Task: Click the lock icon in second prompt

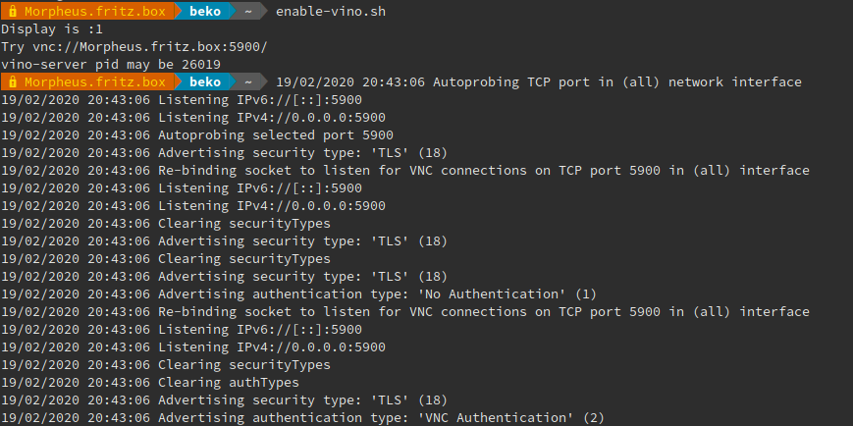Action: coord(12,82)
